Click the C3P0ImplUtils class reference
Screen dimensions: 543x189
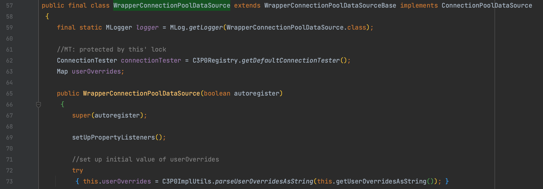[187, 181]
